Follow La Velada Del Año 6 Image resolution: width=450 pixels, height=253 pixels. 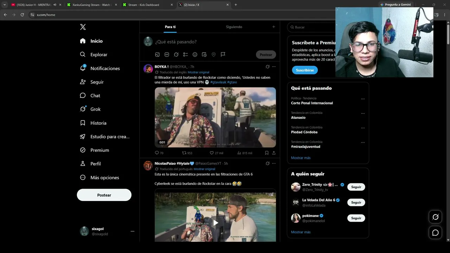[x=356, y=202]
